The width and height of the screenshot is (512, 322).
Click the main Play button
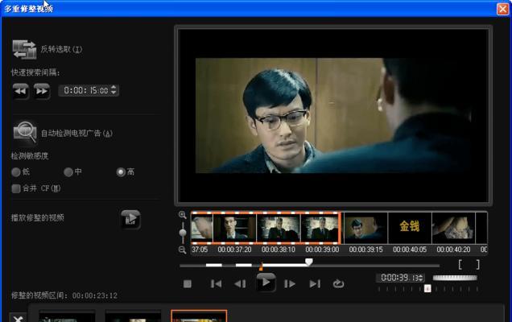(x=266, y=283)
